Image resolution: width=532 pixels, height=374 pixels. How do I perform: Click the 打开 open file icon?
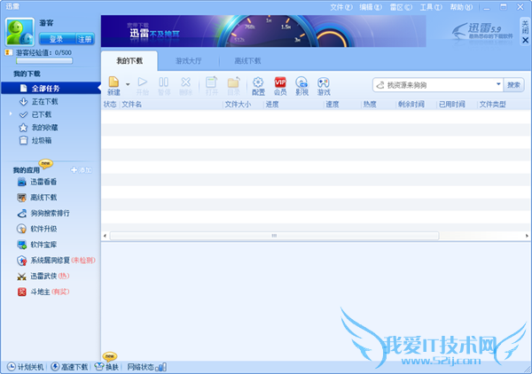211,86
